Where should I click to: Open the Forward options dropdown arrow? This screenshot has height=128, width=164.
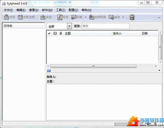click(x=123, y=17)
